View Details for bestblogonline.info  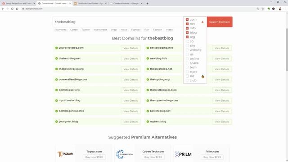[x=130, y=111]
